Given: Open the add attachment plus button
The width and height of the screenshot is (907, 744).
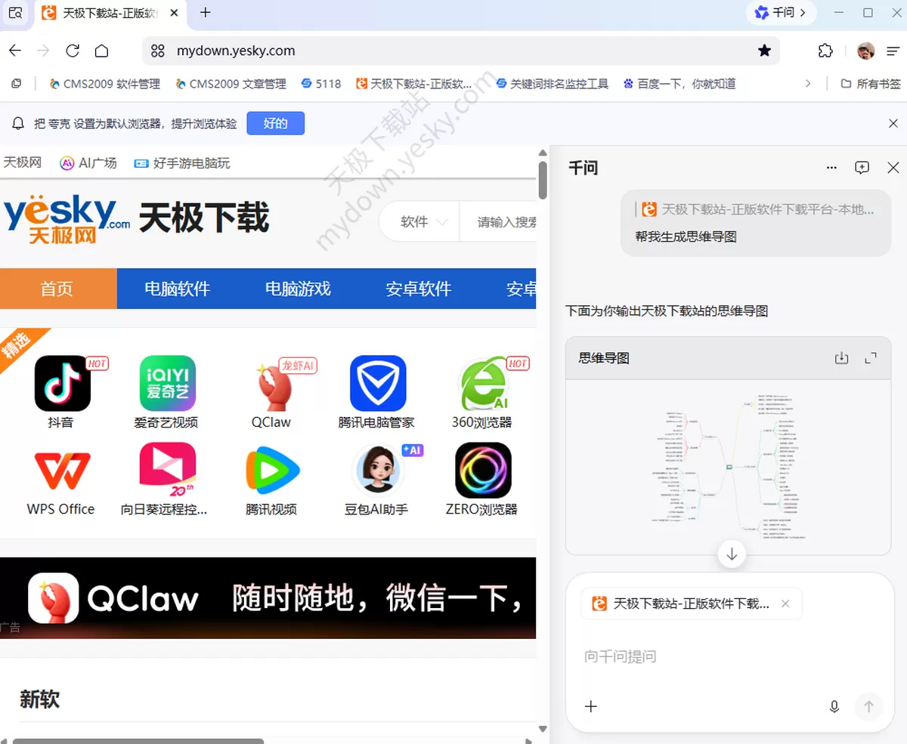Looking at the screenshot, I should coord(591,706).
